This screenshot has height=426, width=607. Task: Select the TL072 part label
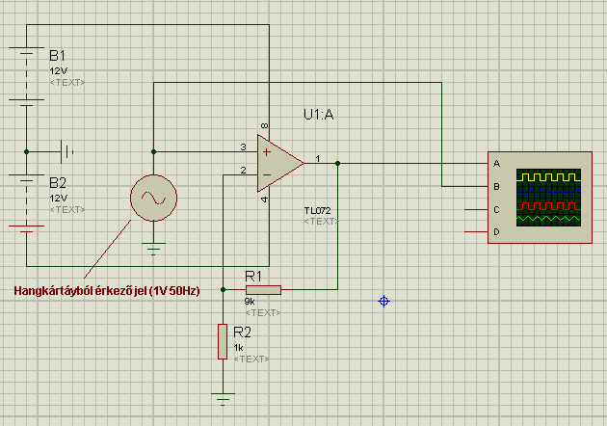pos(317,211)
